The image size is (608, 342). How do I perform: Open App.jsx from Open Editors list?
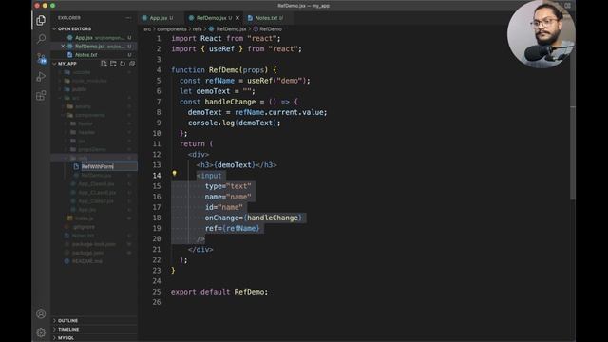94,38
